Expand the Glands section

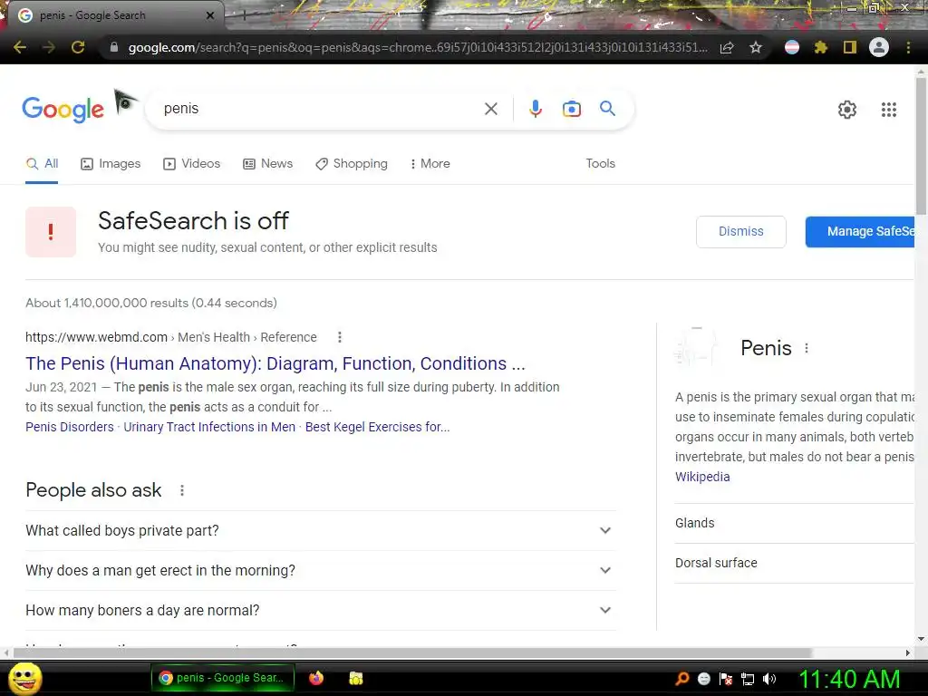794,523
